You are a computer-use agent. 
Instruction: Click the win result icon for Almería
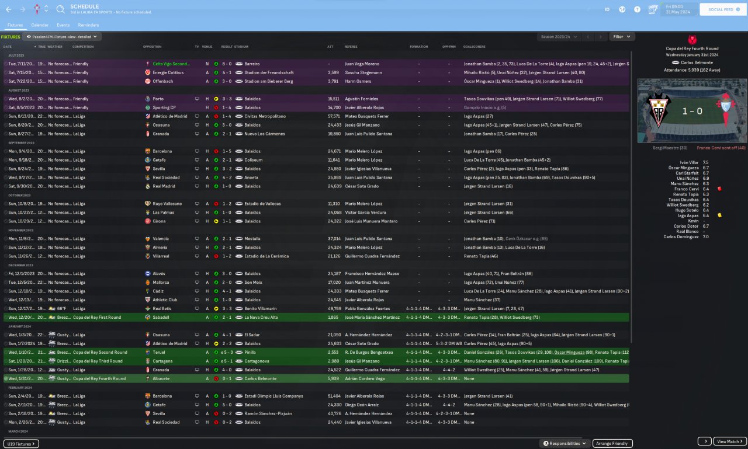pos(216,248)
